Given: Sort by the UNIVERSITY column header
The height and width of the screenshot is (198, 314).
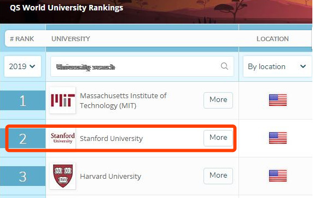Looking at the screenshot, I should coord(71,39).
